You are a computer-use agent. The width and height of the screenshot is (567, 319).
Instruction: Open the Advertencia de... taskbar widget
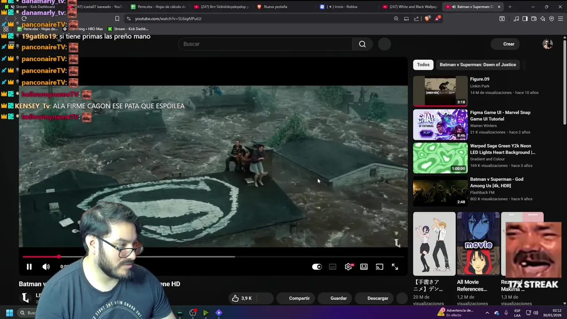coord(455,313)
